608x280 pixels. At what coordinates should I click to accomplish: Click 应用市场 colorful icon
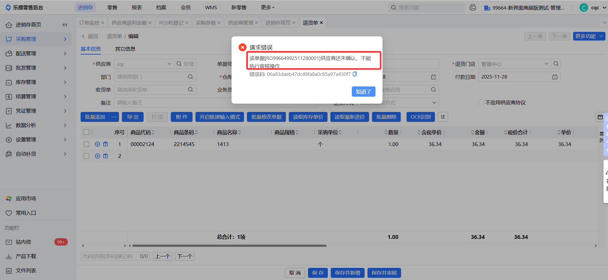(9, 199)
